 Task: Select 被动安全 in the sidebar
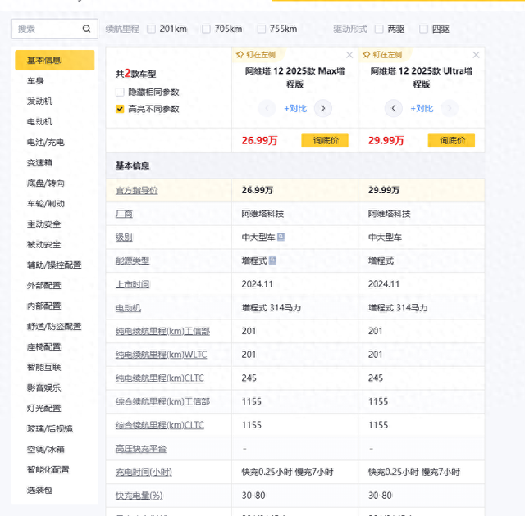[43, 244]
